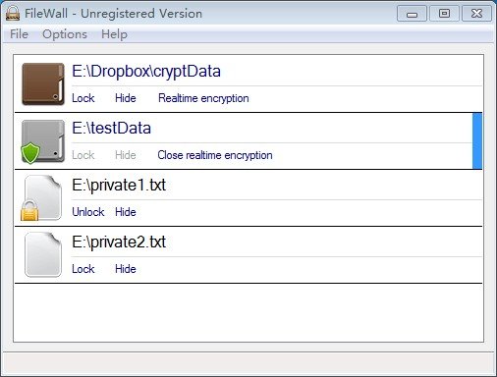The width and height of the screenshot is (497, 377).
Task: Select the E:\Dropbox\cryptData path text
Action: (146, 72)
